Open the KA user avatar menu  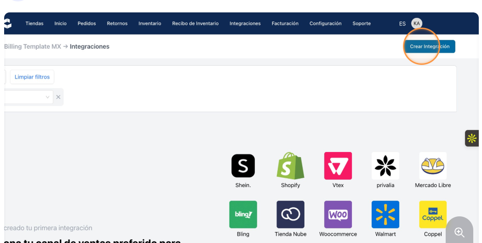[417, 23]
